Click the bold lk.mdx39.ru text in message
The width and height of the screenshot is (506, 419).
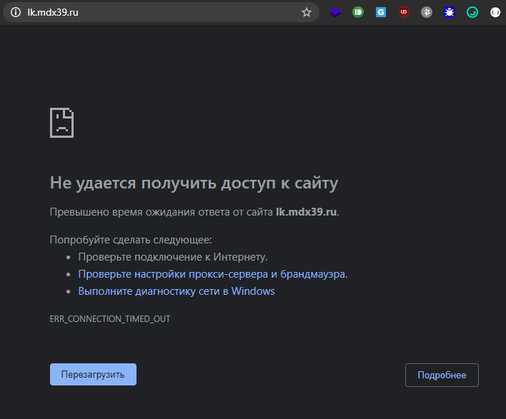point(306,212)
